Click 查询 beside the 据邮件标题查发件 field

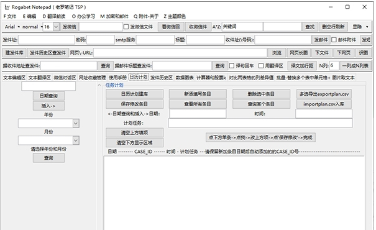(x=219, y=65)
